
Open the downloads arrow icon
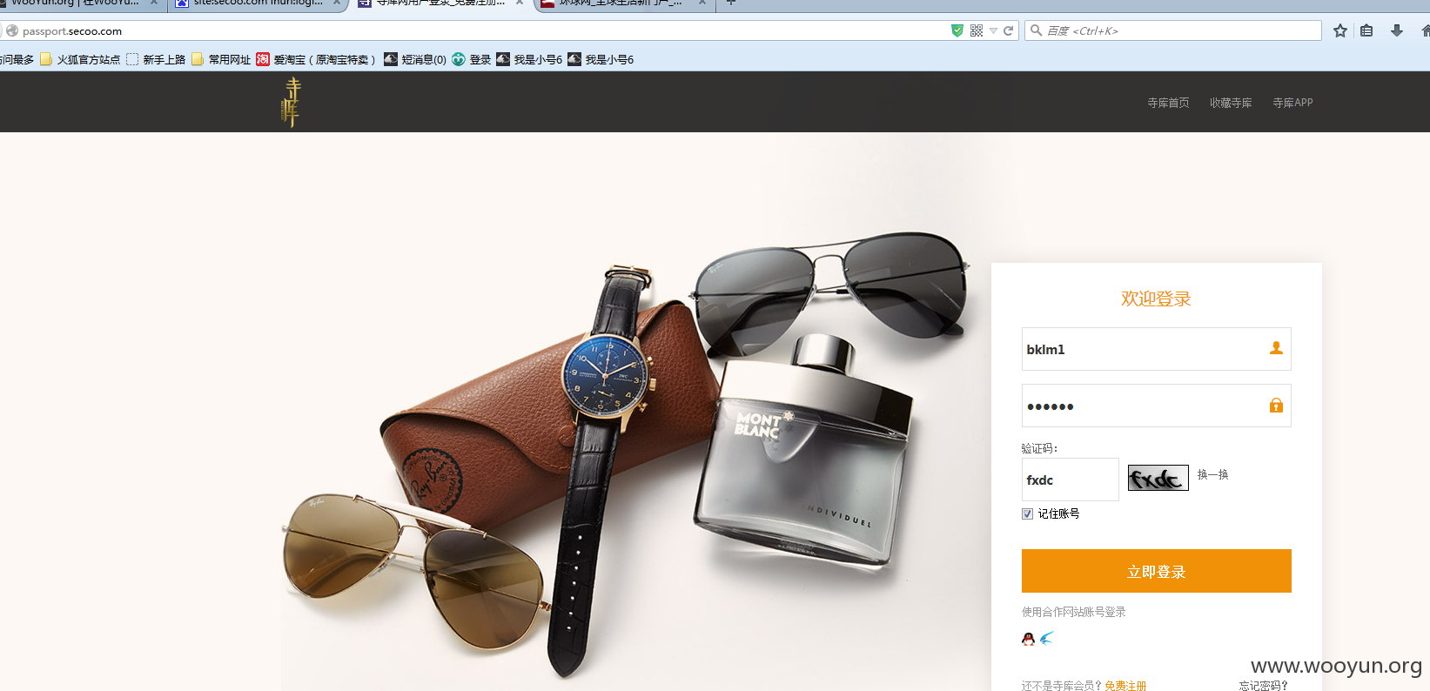[1397, 30]
